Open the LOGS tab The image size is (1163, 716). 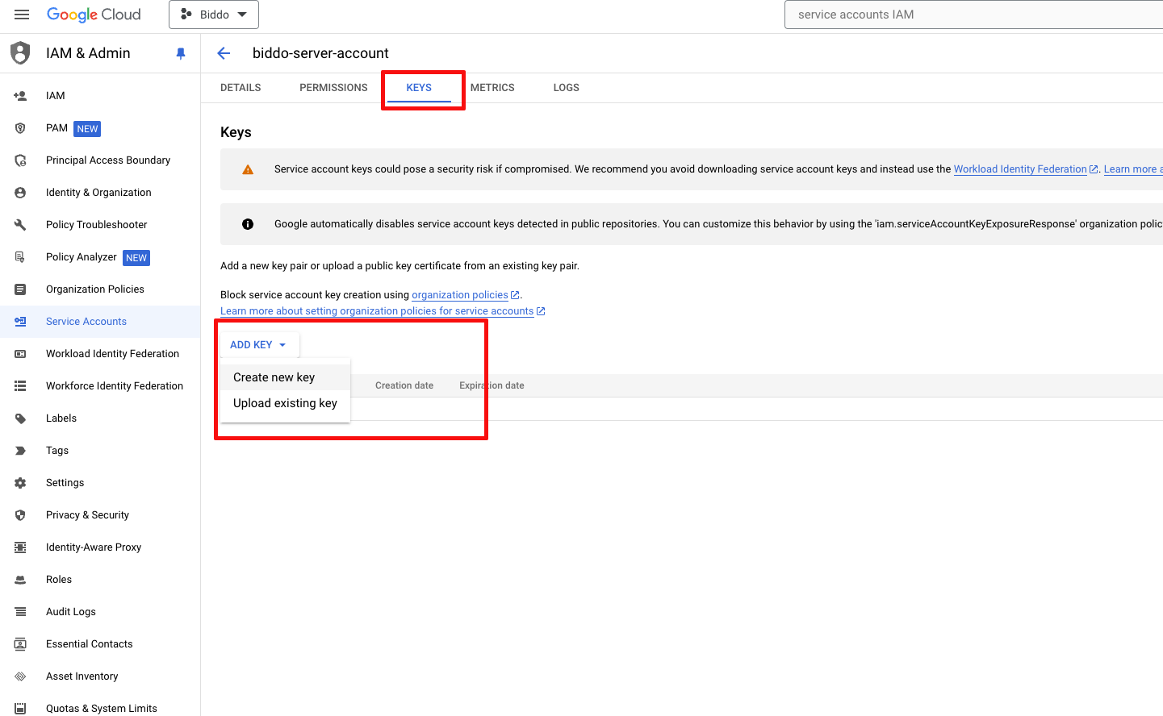pos(567,88)
